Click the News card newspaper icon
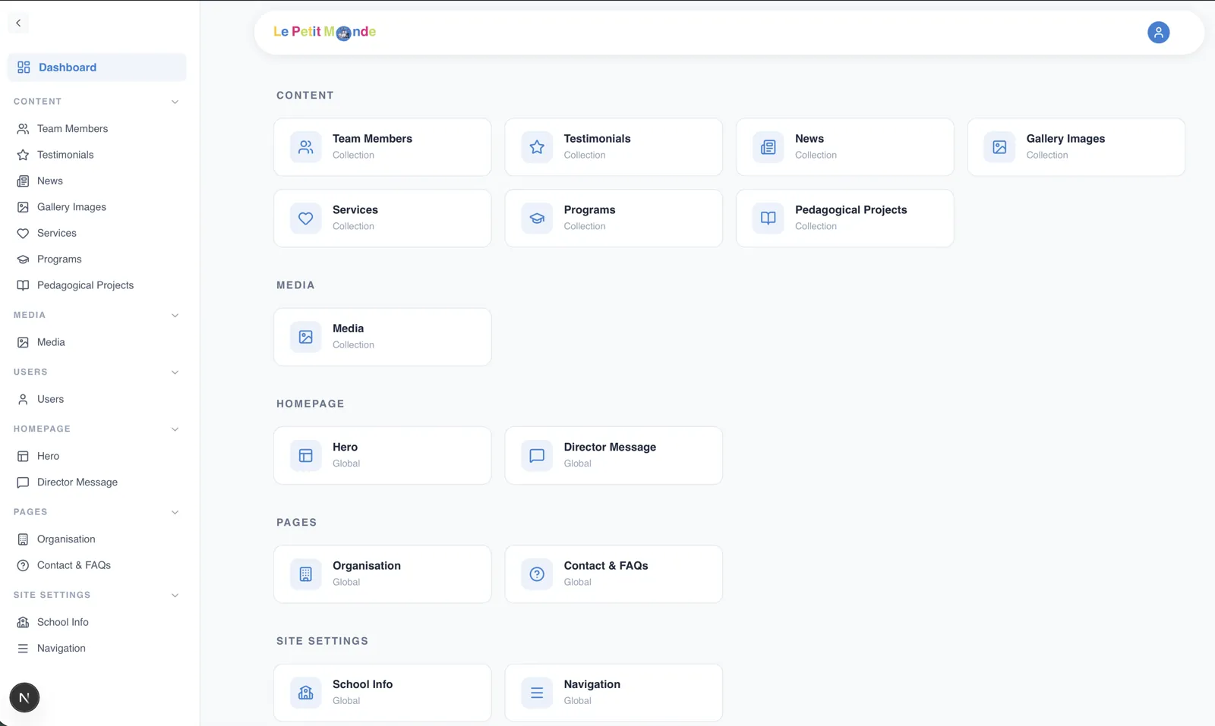Image resolution: width=1215 pixels, height=726 pixels. coord(768,147)
